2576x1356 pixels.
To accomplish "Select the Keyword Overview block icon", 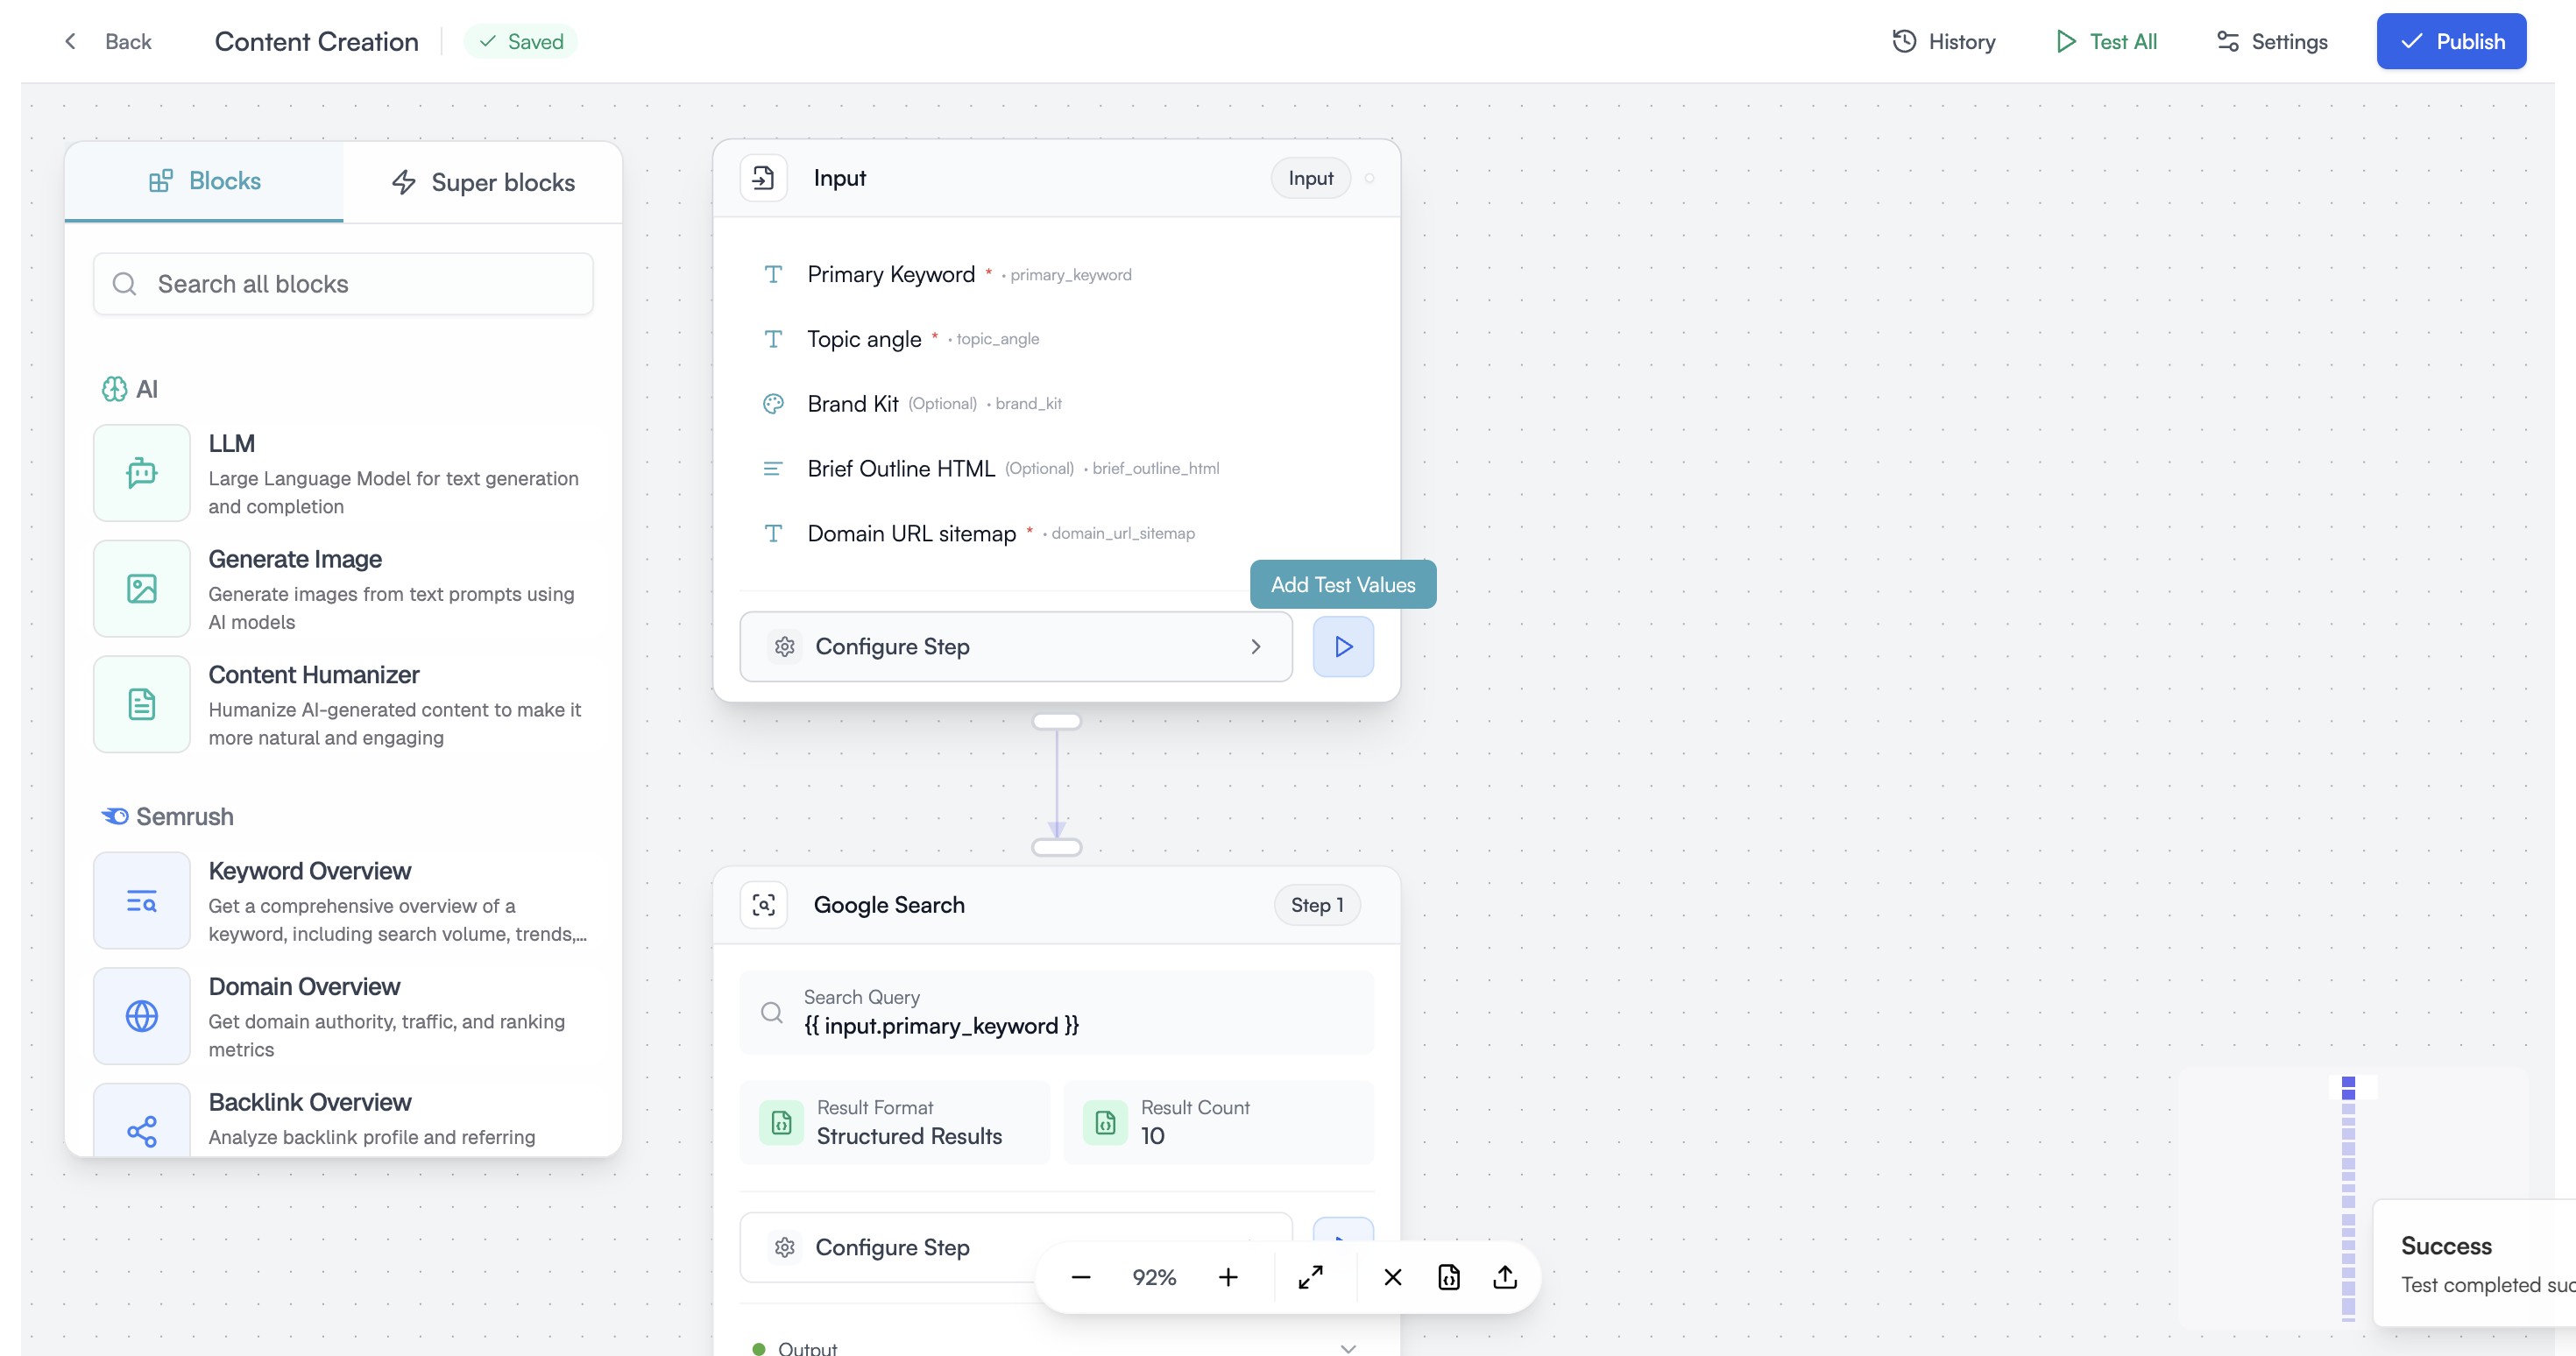I will [142, 901].
